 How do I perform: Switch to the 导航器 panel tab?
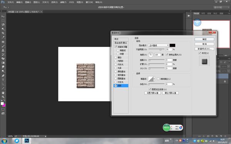[x=196, y=13]
